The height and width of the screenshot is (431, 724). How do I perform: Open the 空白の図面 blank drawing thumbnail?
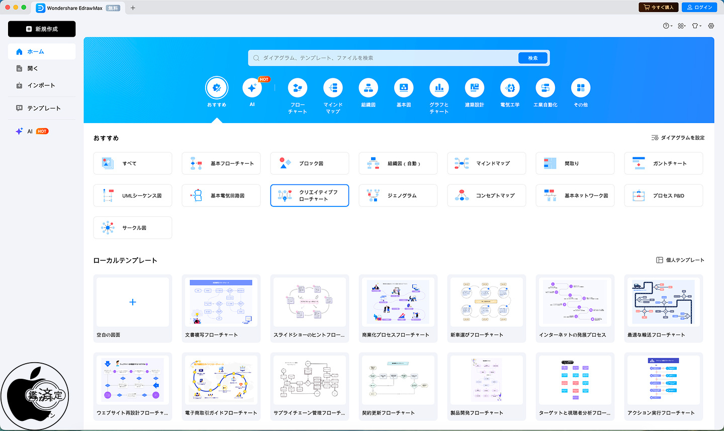pyautogui.click(x=133, y=302)
